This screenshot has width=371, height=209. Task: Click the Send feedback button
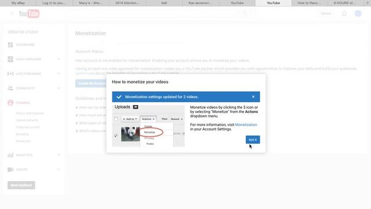coord(21,185)
